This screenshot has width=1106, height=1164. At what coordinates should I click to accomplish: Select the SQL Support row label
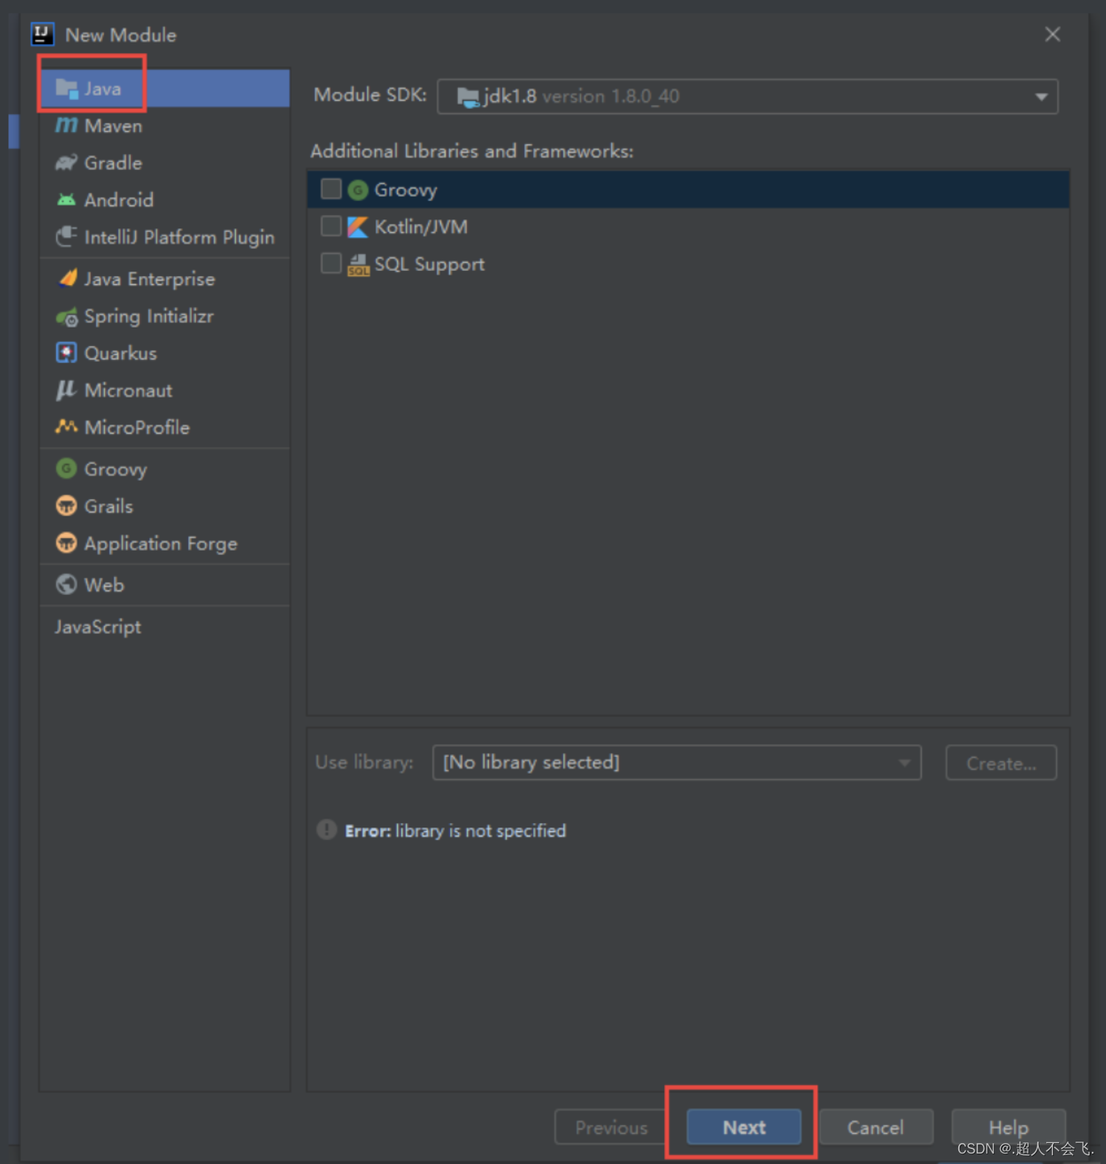(430, 264)
